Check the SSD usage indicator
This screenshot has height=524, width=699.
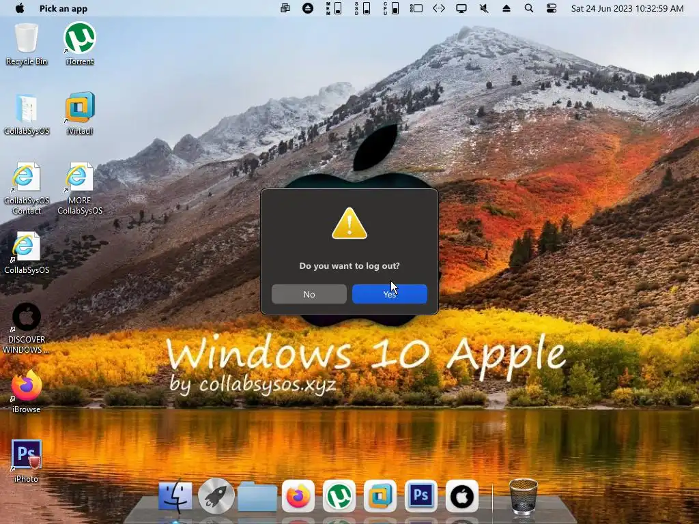point(362,8)
